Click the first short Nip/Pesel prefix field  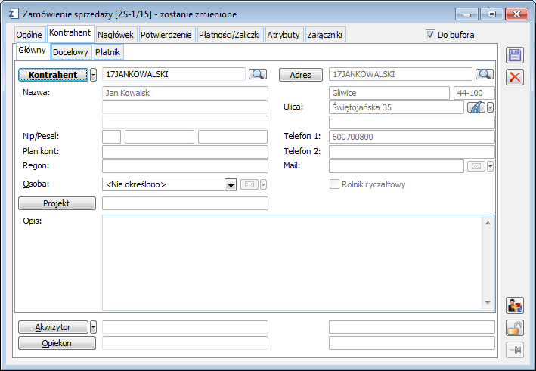[x=111, y=137]
